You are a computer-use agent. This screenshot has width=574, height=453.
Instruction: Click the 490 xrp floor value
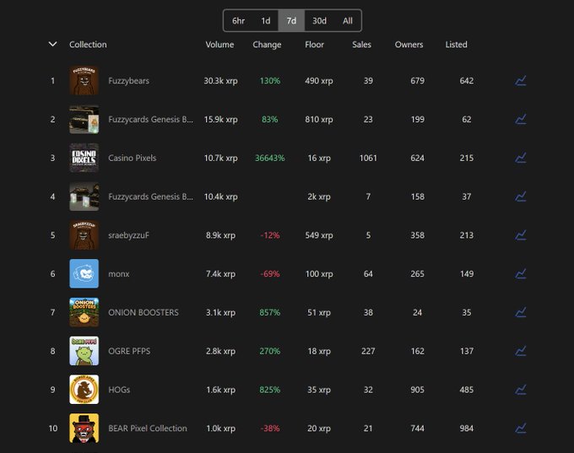pos(319,81)
